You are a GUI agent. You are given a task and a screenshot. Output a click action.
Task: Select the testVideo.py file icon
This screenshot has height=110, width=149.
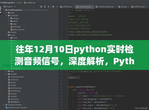(x=9, y=91)
